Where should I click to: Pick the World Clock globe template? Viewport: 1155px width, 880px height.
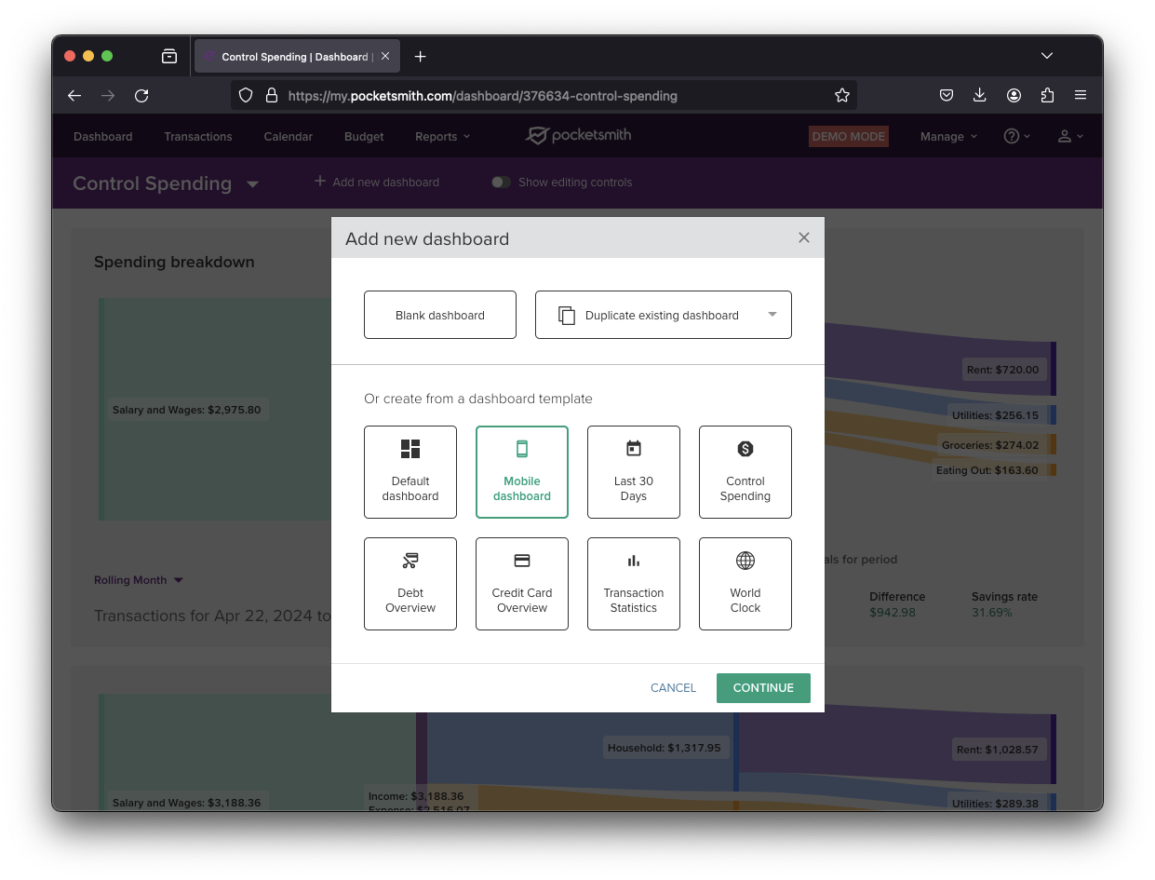coord(745,583)
